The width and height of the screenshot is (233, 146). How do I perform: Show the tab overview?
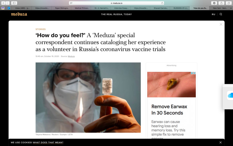coord(229,3)
